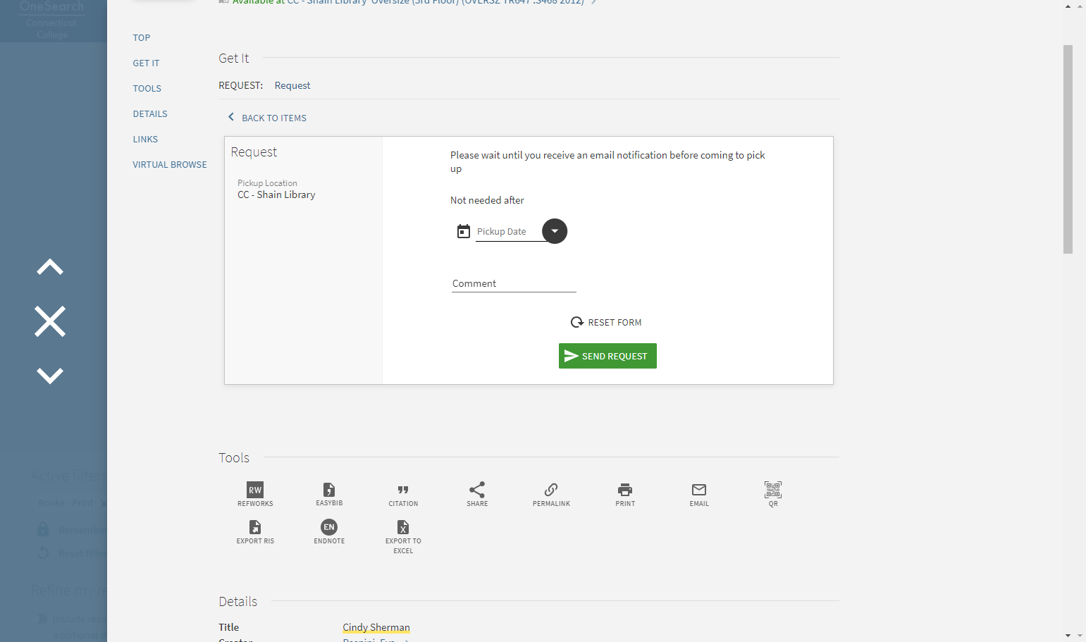Export record as RIS file
The width and height of the screenshot is (1086, 642).
255,532
